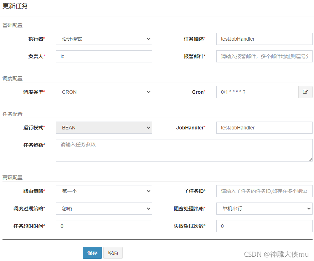
Task: Open the 调度类型 dropdown showing CRON
Action: (x=104, y=92)
